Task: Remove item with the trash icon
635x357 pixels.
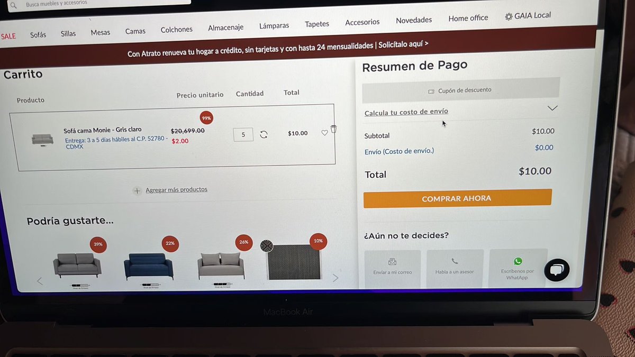Action: point(333,129)
